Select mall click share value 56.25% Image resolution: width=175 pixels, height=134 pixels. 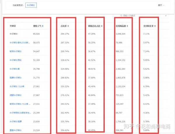point(92,43)
